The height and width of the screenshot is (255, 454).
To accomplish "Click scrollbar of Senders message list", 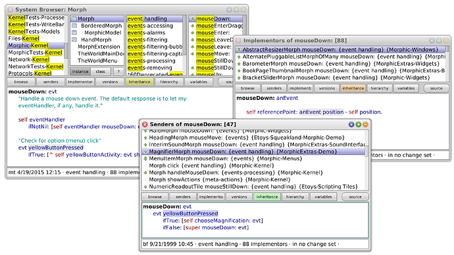I will [367, 160].
